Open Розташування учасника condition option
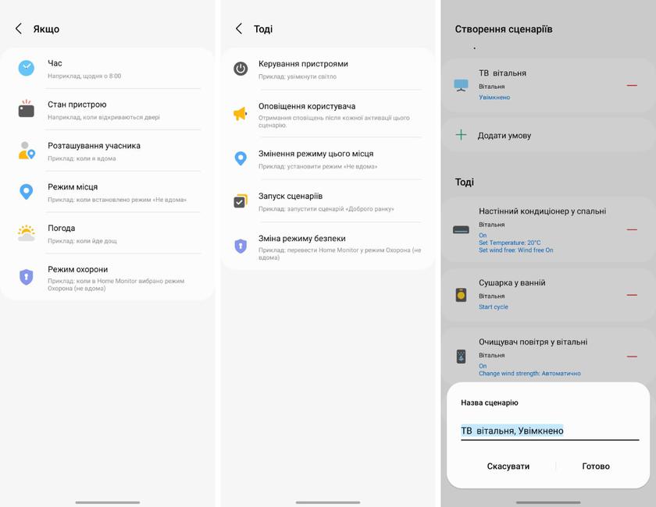Image resolution: width=656 pixels, height=507 pixels. (108, 151)
